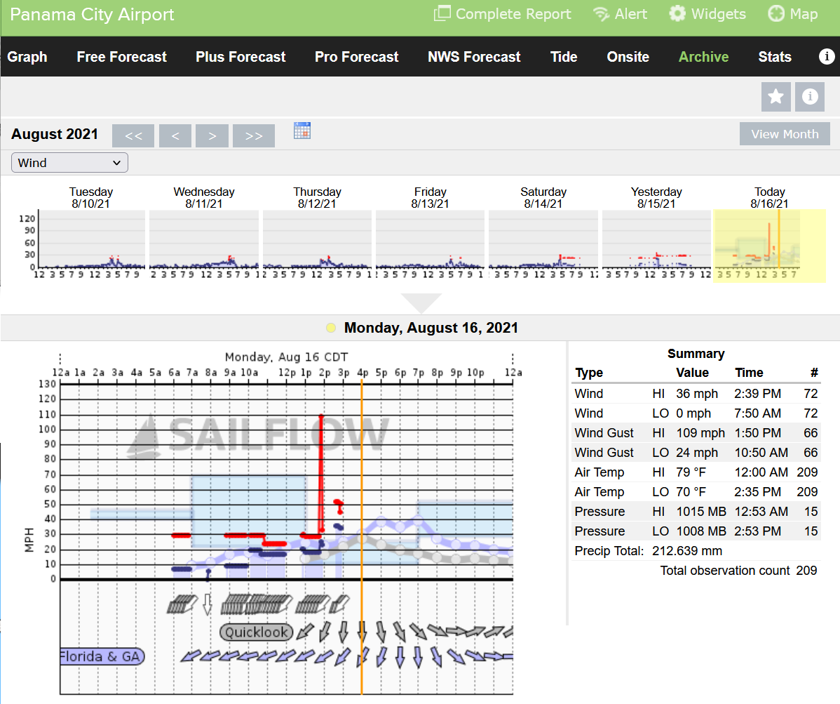840x704 pixels.
Task: Open the NWS Forecast tab
Action: (474, 57)
